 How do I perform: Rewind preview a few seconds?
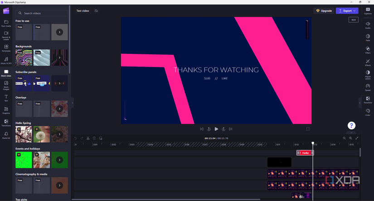pos(209,129)
